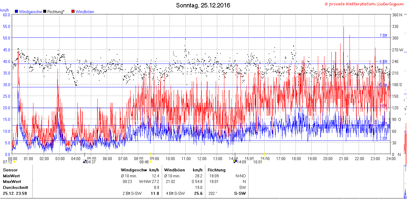
Task: Click the yellow sun icon beside 07:12
Action: 14,162
